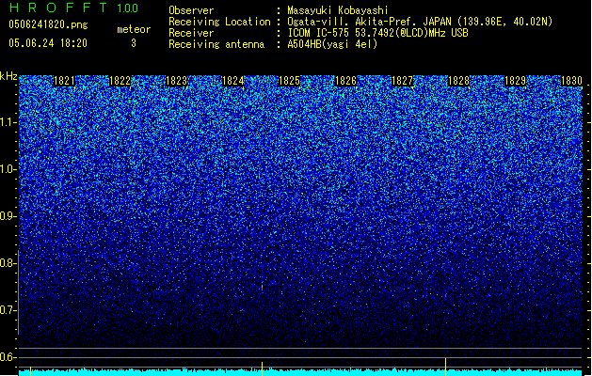Select the A504HB(yagi 4el) antenna text

332,44
